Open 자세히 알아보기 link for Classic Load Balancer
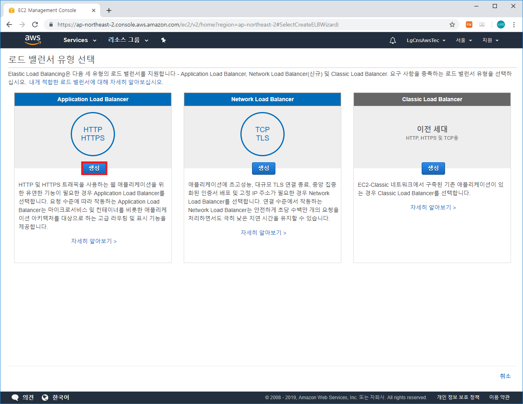The width and height of the screenshot is (523, 404). coord(433,207)
